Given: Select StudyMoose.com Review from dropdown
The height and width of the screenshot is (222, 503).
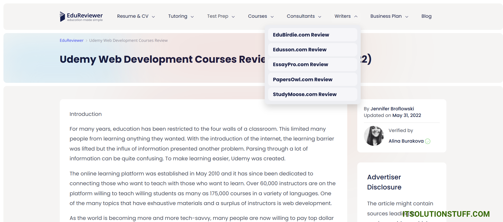Looking at the screenshot, I should 313,94.
